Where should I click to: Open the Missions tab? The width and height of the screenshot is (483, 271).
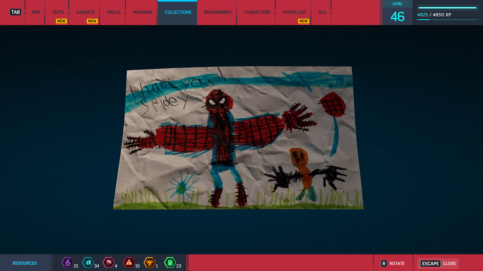[x=142, y=12]
